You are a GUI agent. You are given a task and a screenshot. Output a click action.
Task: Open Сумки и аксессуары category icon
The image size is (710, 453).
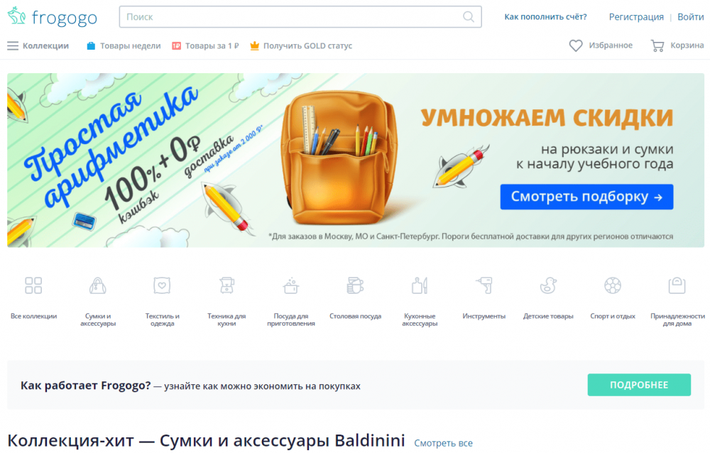(98, 285)
